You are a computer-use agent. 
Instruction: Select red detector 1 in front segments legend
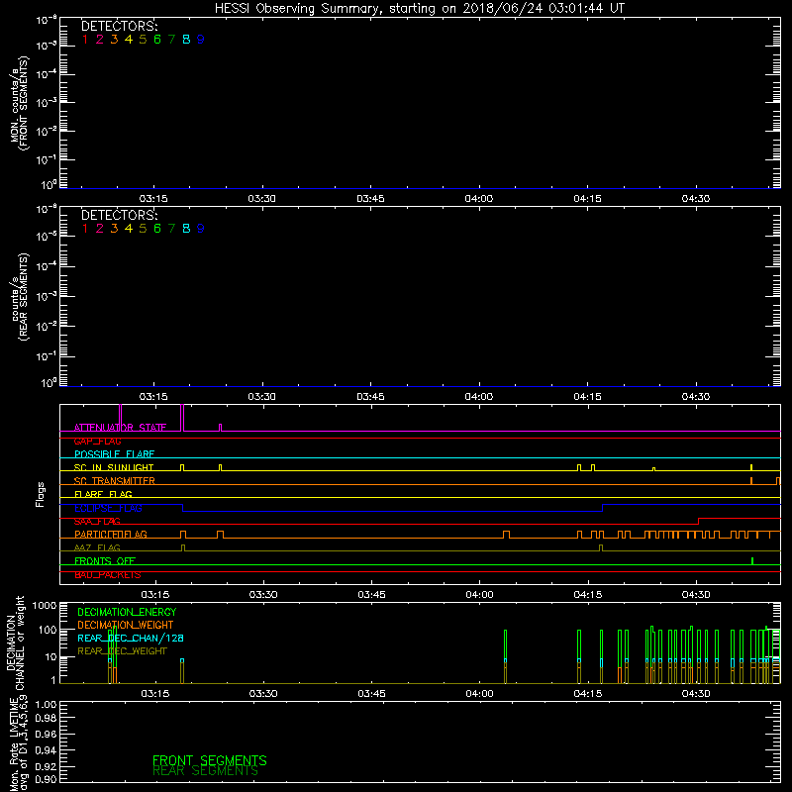pos(85,40)
